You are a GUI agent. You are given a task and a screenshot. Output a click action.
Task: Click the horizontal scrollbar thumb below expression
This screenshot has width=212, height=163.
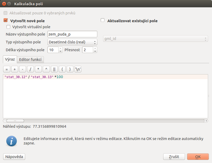pyautogui.click(x=15, y=121)
